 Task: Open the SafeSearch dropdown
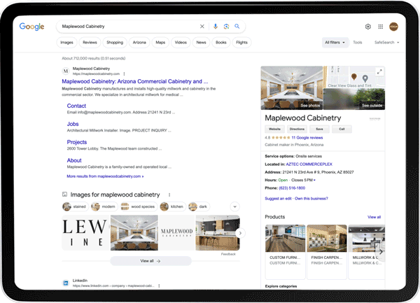pos(387,42)
